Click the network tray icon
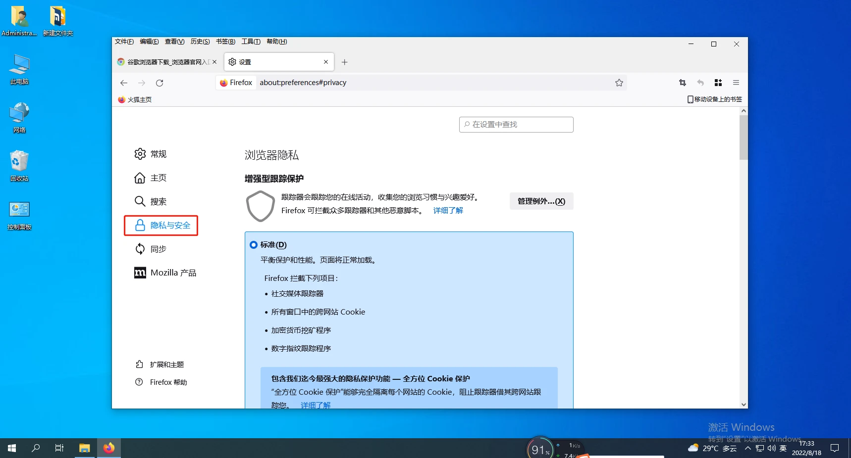Screen dimensions: 851x458 (x=760, y=448)
